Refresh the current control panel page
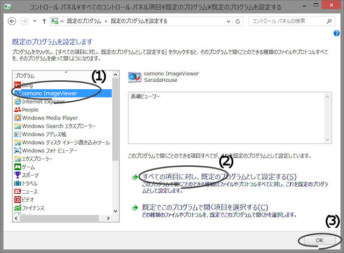 click(x=238, y=22)
